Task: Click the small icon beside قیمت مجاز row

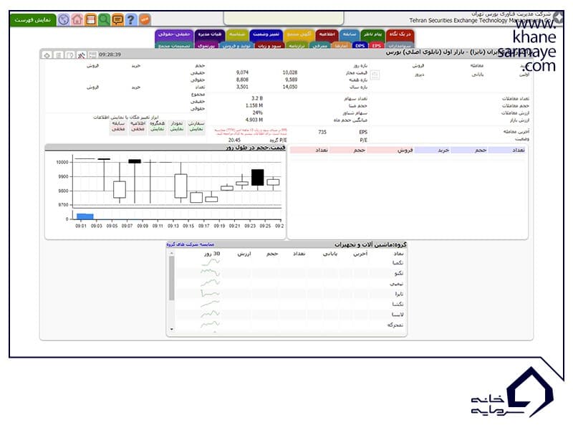Action: click(375, 75)
